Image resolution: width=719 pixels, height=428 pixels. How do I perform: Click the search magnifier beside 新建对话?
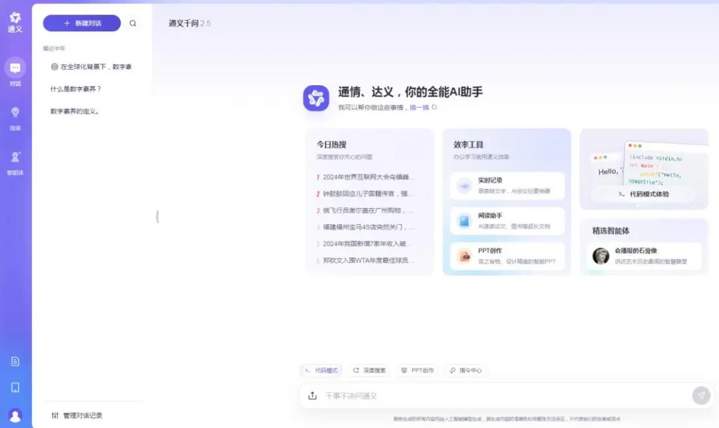point(132,23)
